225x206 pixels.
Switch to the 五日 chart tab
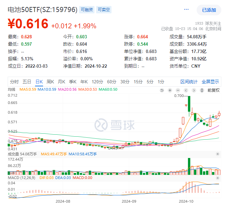[x=27, y=82]
